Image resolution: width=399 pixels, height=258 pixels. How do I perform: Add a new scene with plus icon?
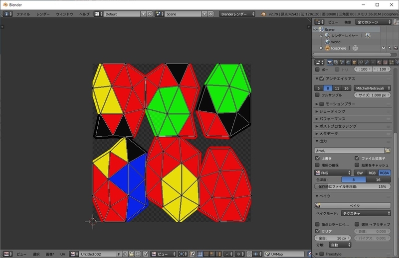tap(204, 14)
